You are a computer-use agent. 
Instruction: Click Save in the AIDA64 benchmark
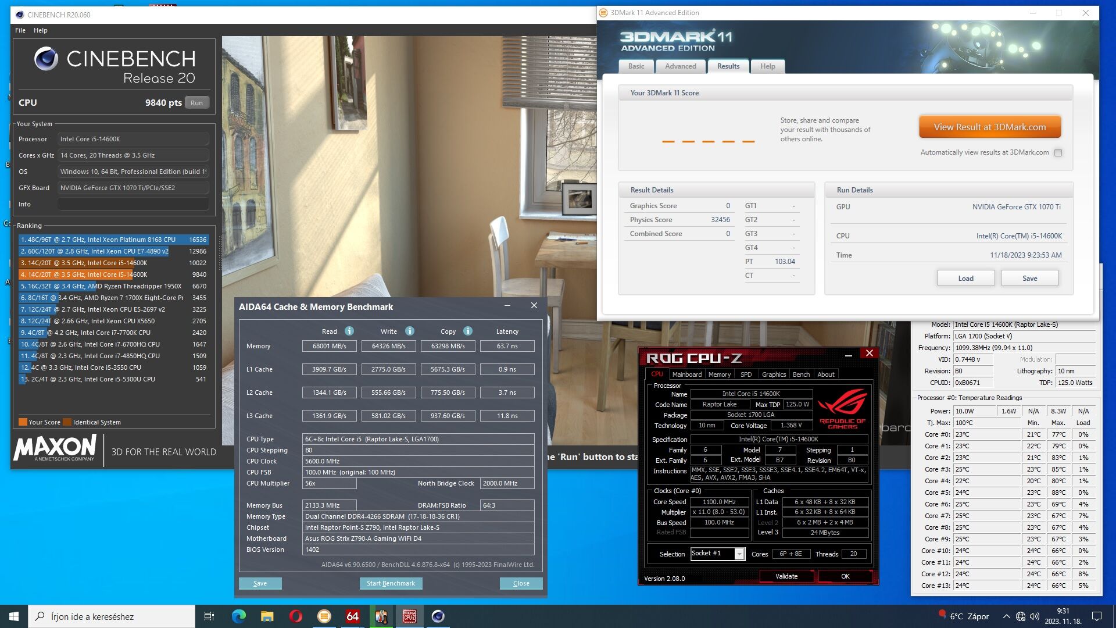click(260, 583)
